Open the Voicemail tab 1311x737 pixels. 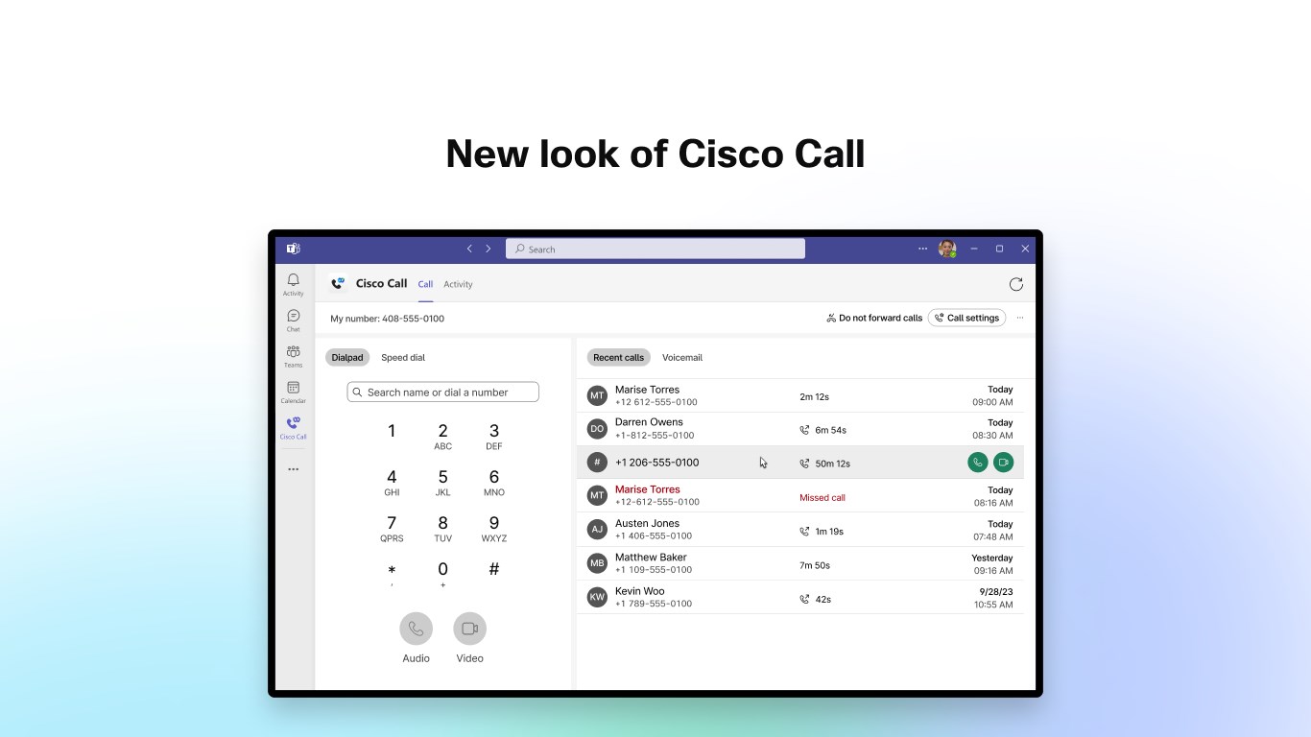pyautogui.click(x=682, y=358)
